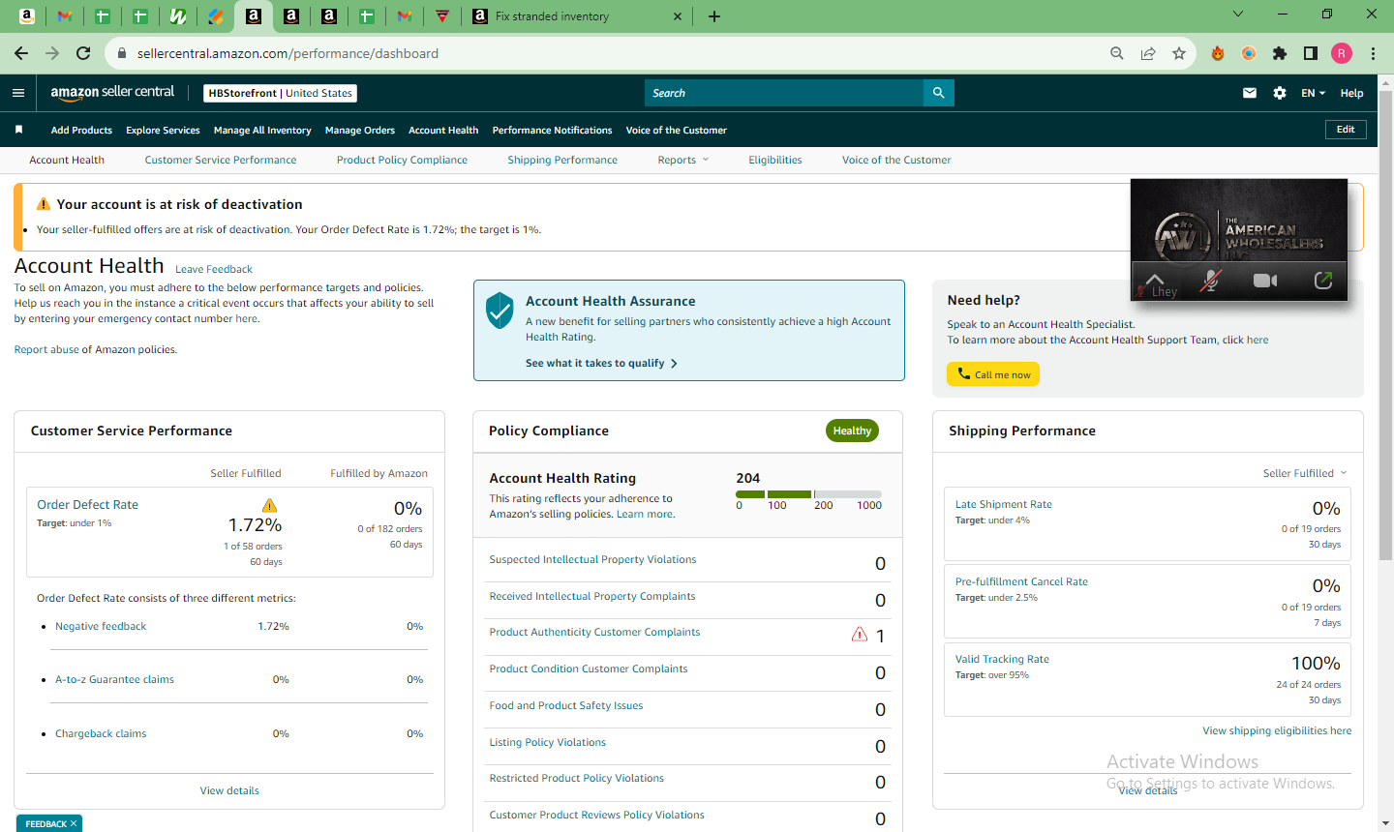Select the Fix stranded inventory browser tab

pyautogui.click(x=576, y=16)
